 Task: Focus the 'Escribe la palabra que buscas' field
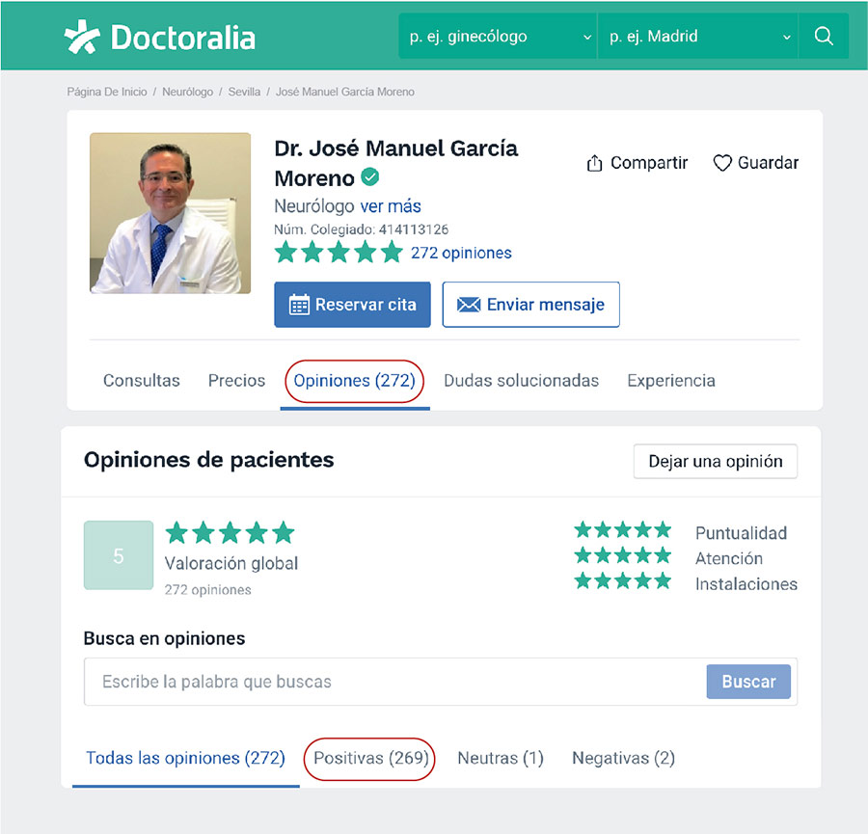395,682
